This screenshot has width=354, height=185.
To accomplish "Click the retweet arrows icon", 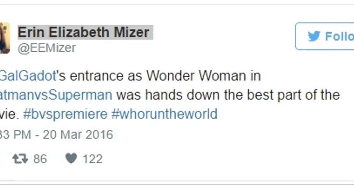I will click(20, 159).
